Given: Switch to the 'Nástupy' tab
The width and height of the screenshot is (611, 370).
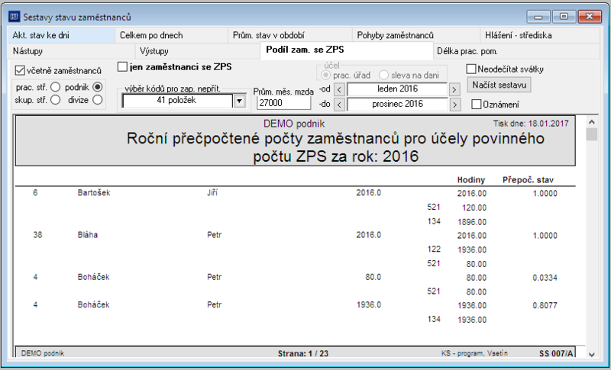Looking at the screenshot, I should pyautogui.click(x=71, y=51).
